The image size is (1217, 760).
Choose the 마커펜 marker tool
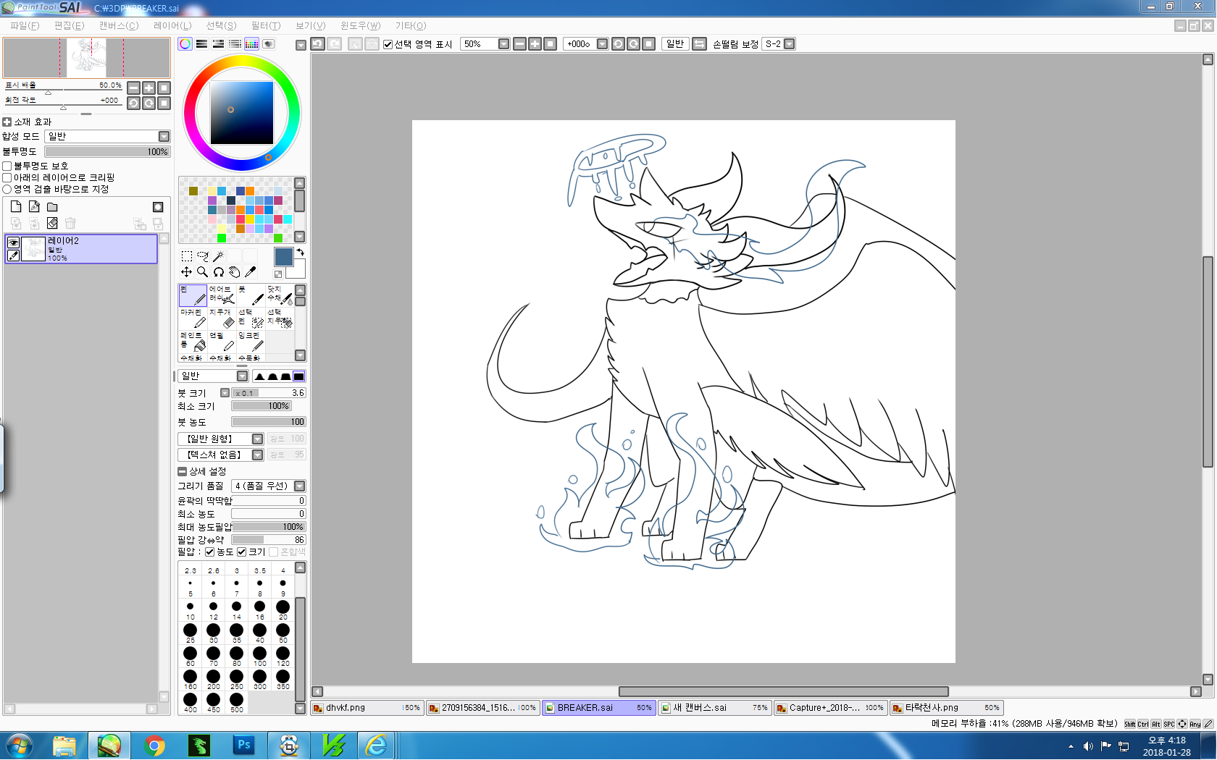click(x=193, y=318)
